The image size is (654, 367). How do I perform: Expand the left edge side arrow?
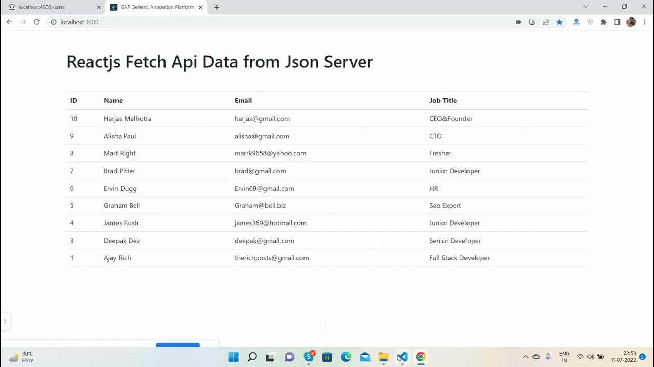[5, 321]
